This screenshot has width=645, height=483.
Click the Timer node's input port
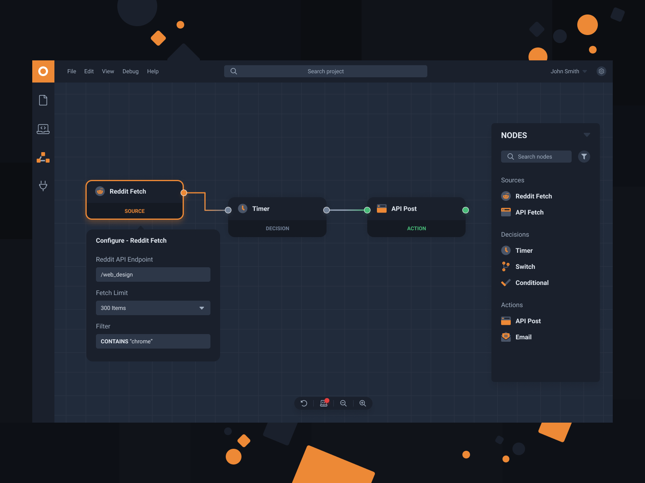point(228,210)
